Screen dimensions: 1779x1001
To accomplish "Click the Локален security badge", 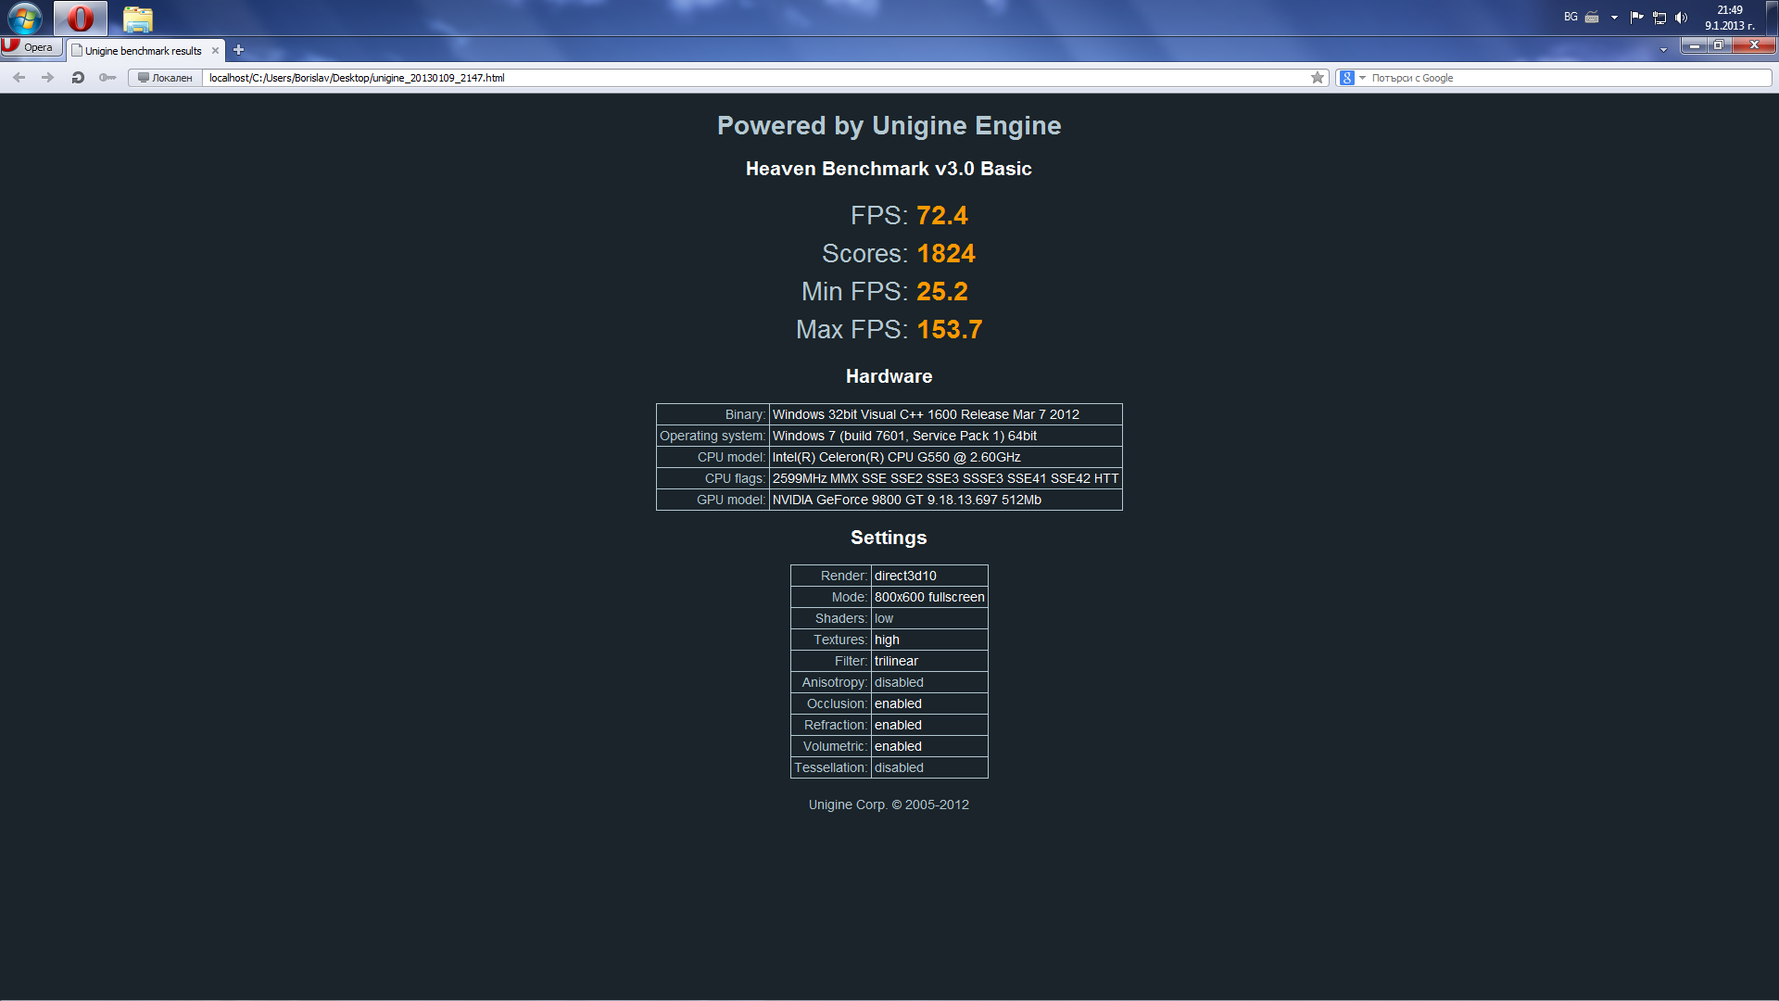I will pos(164,78).
